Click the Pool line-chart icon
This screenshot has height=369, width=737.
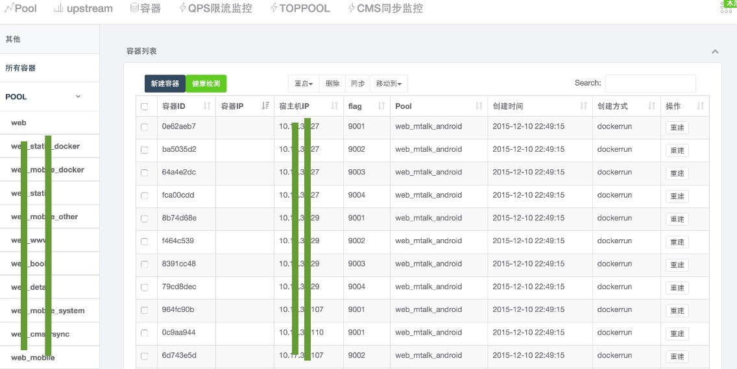[8, 8]
